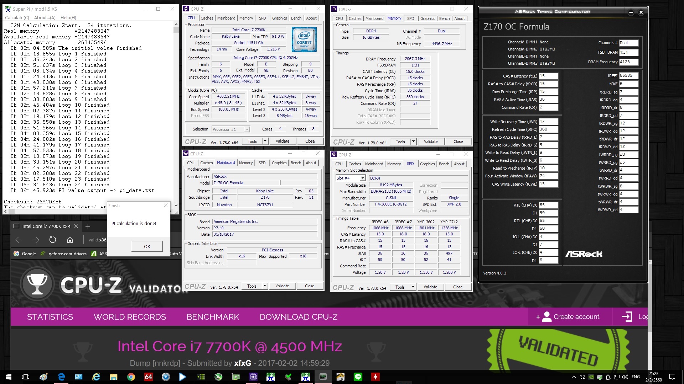Click Super PI vertical scrollbar down arrow
The image size is (684, 384).
(176, 205)
